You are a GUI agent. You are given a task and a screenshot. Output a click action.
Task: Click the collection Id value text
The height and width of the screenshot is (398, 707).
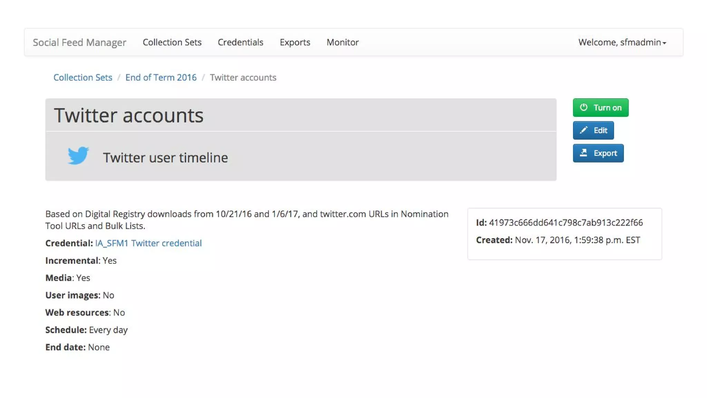point(565,223)
